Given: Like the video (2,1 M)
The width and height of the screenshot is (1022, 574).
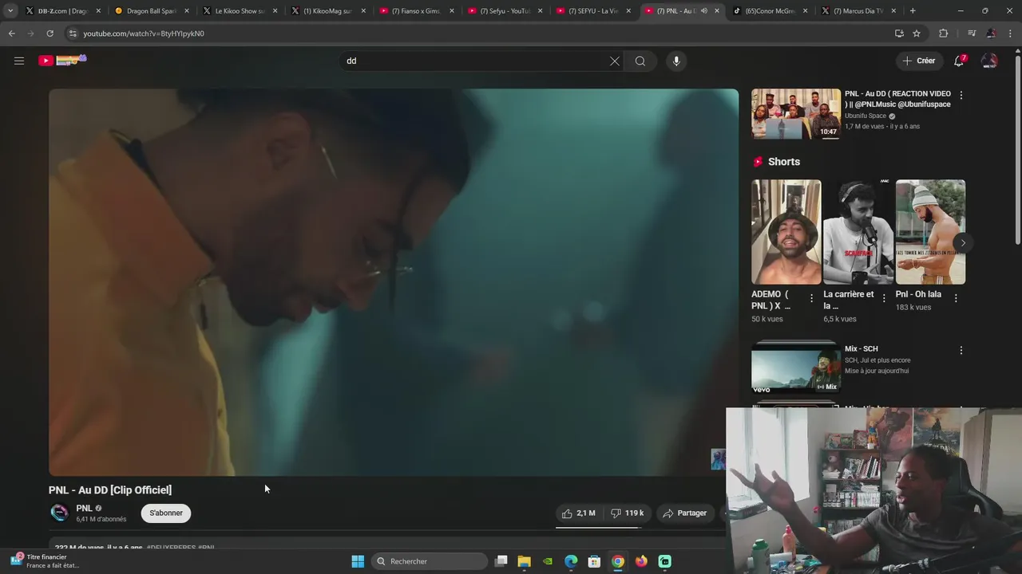Looking at the screenshot, I should point(579,513).
